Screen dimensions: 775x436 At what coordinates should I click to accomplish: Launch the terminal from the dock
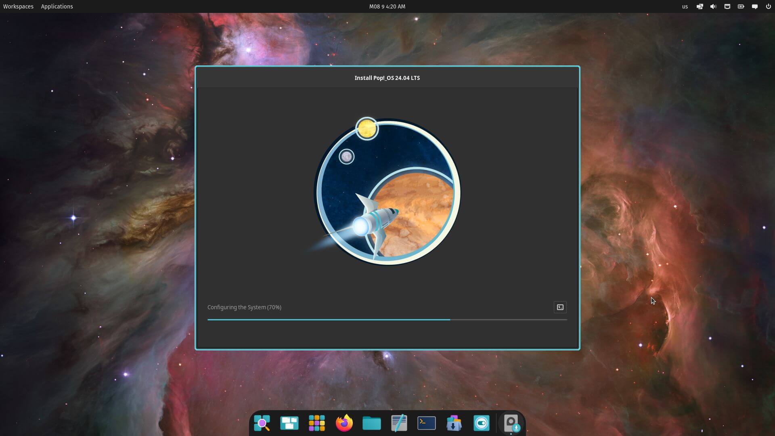427,423
